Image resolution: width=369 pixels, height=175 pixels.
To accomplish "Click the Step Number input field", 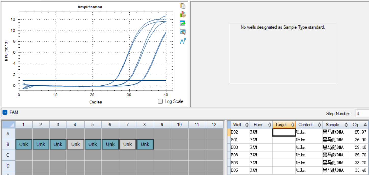I will (362, 113).
